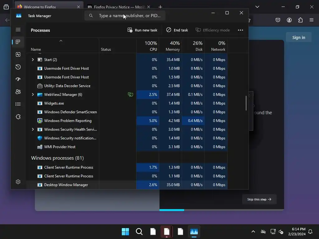Viewport: 319px width, 239px height.
Task: Collapse sort arrow above Name column
Action: [61, 41]
